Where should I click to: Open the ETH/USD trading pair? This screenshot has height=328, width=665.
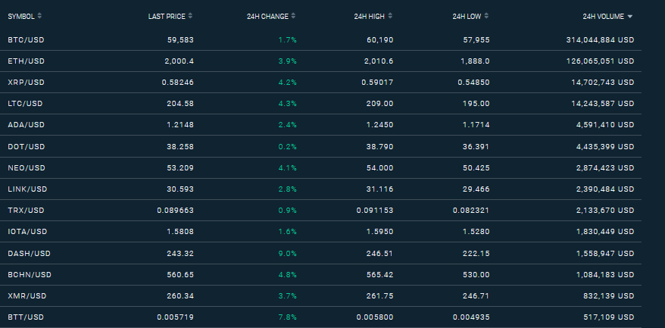coord(26,61)
